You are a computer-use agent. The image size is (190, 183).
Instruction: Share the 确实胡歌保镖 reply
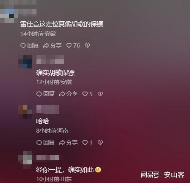pos(68,94)
